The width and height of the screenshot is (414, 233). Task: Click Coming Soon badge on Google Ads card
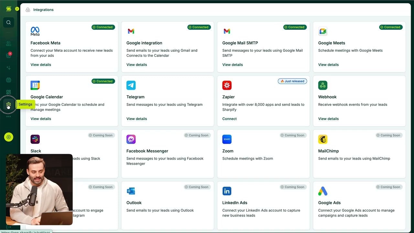(x=389, y=187)
